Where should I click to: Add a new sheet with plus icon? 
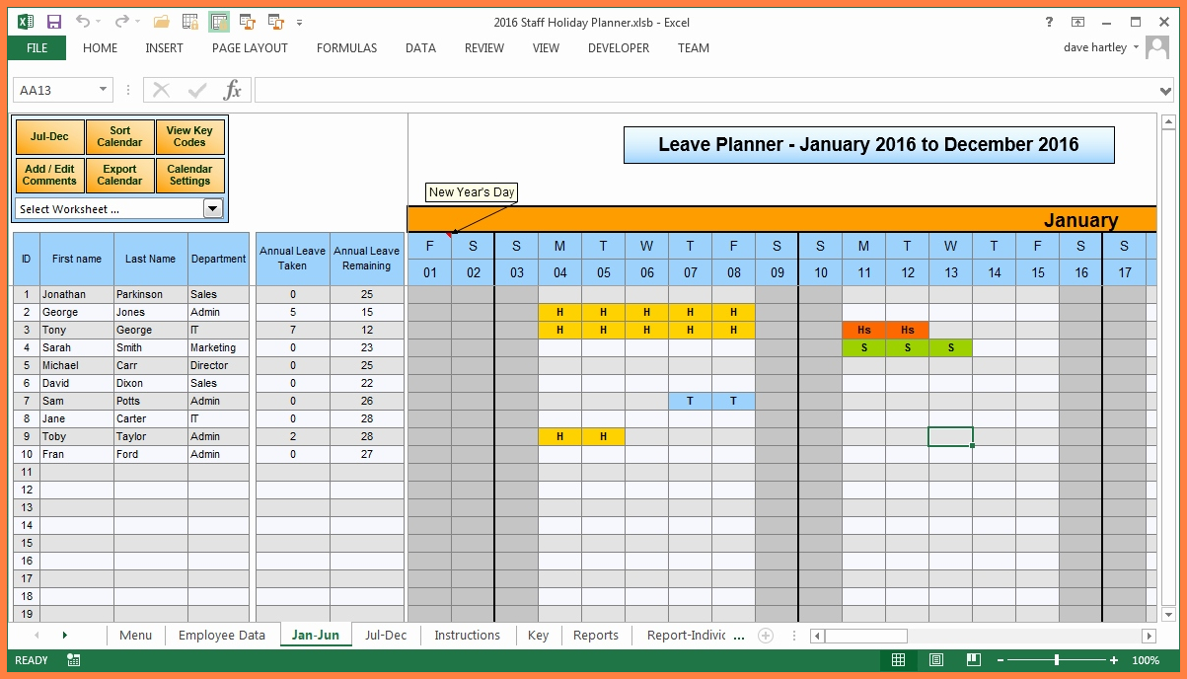click(x=766, y=636)
